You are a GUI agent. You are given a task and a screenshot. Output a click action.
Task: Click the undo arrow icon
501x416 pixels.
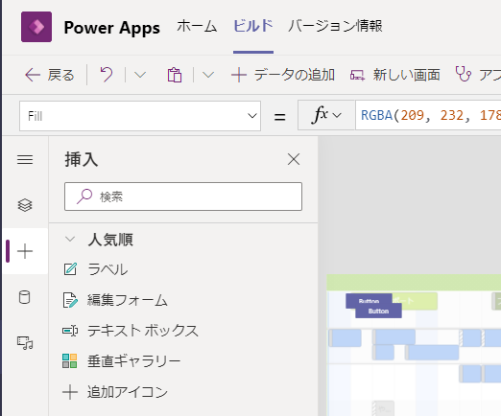[107, 75]
